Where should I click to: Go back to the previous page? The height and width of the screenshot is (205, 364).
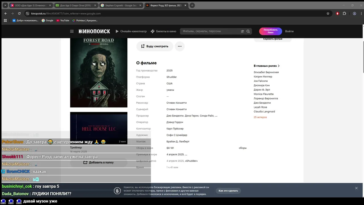[6, 13]
